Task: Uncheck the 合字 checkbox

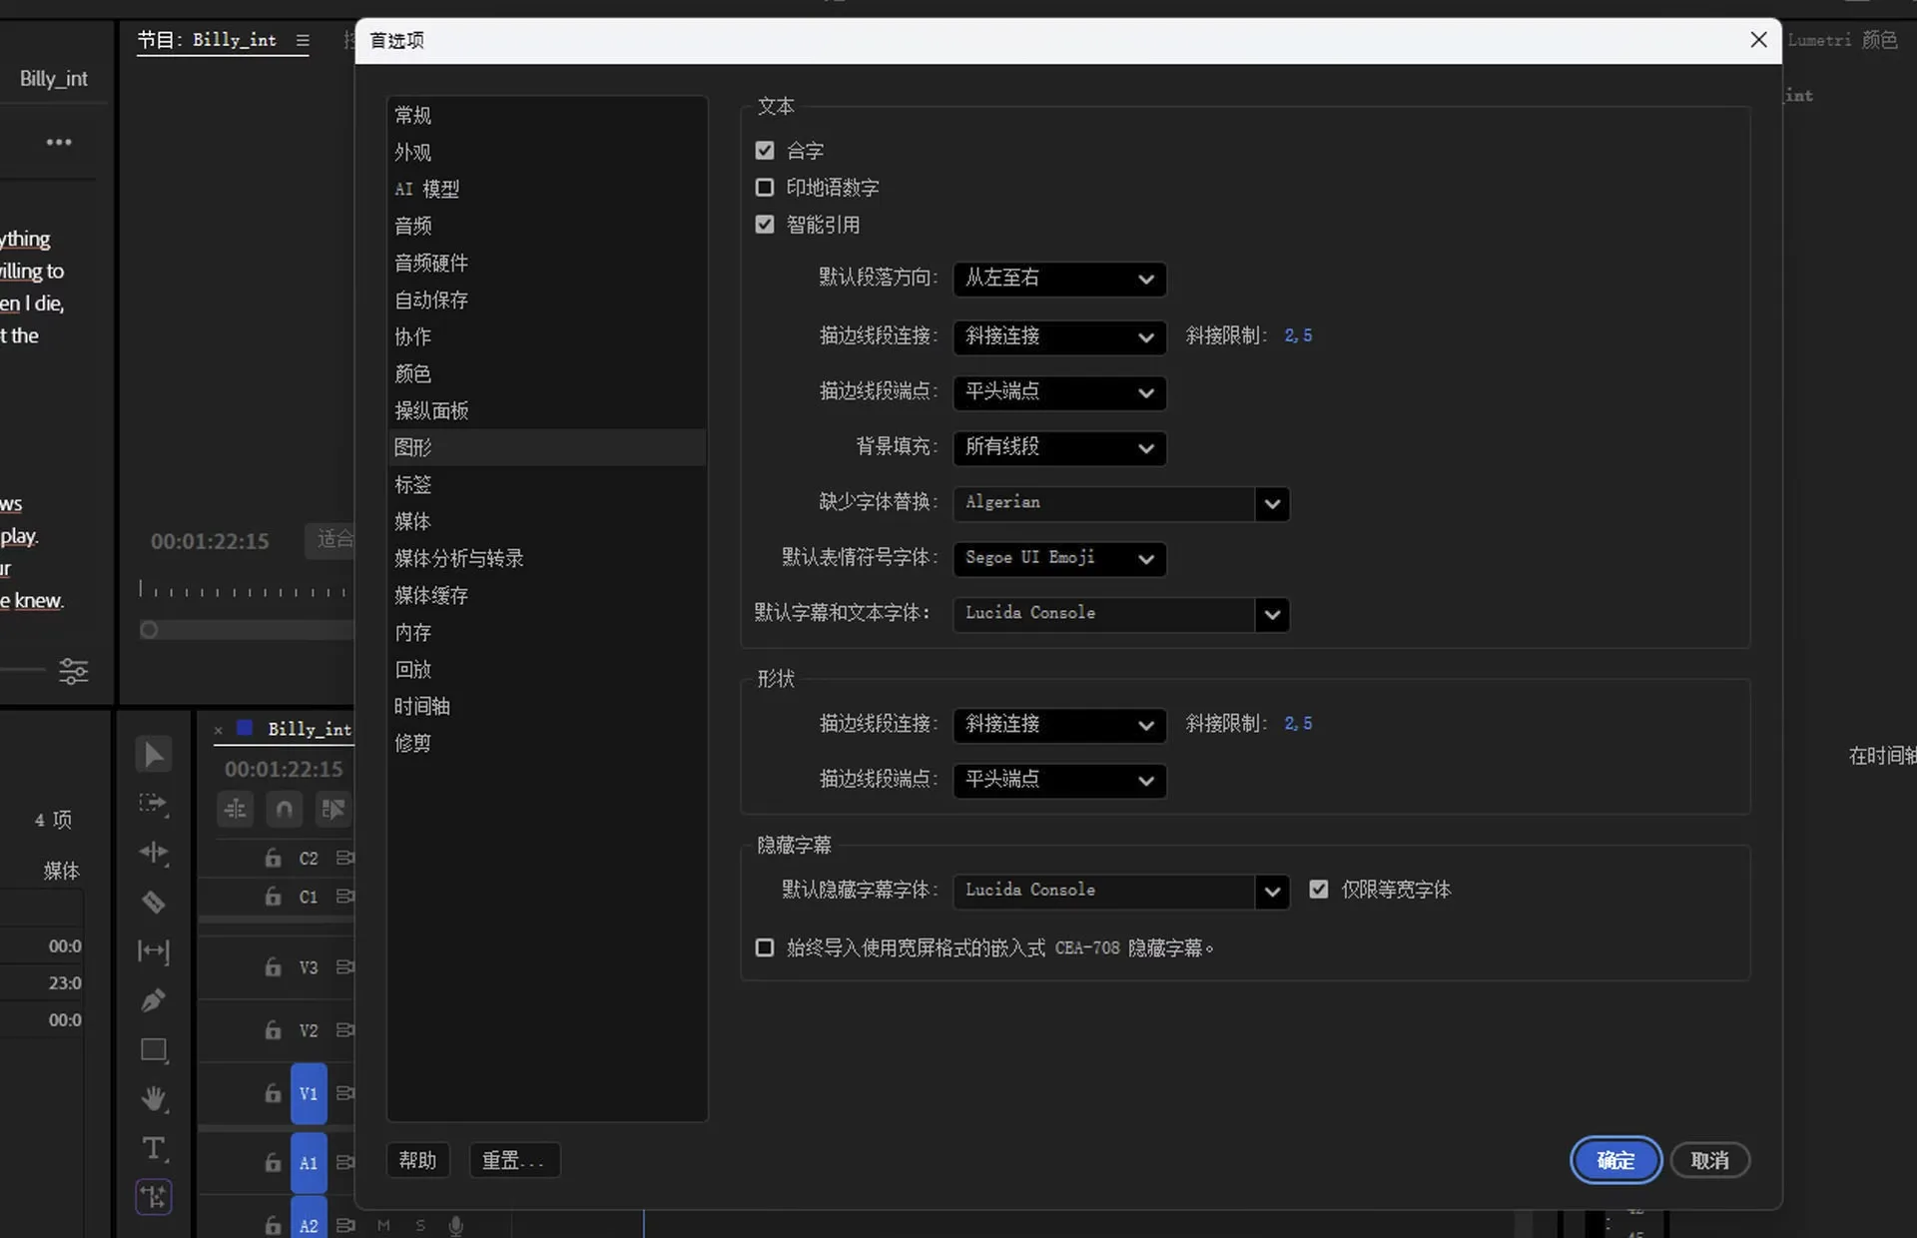Action: (765, 151)
